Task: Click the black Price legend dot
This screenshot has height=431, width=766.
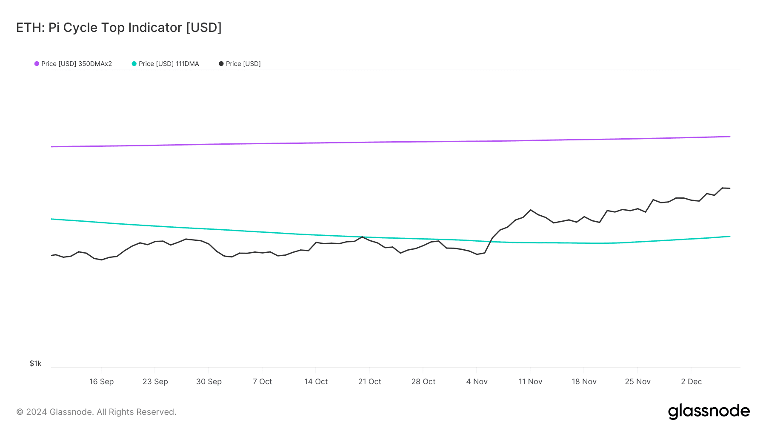Action: pos(221,64)
